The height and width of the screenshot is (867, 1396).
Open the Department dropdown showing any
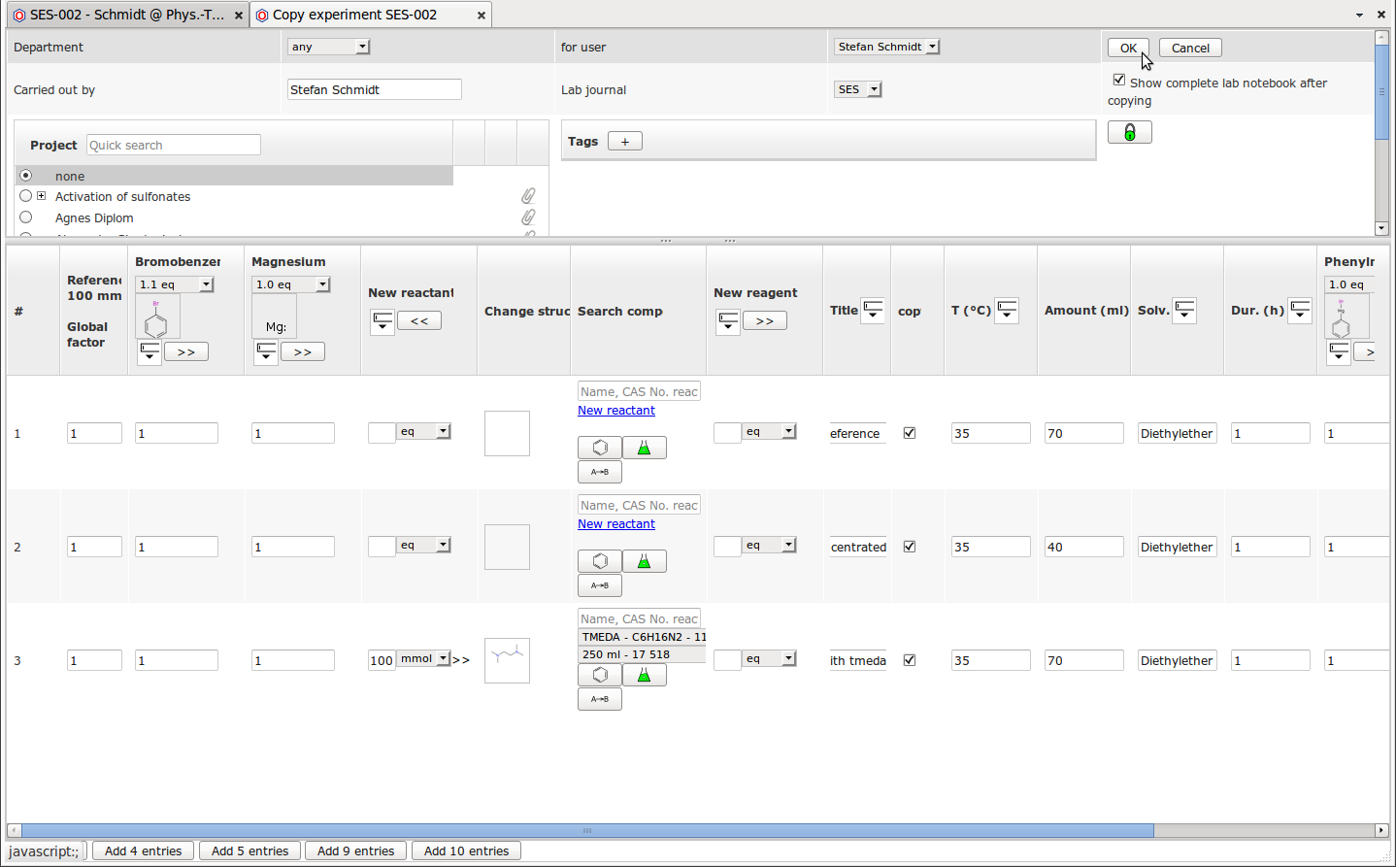coord(329,47)
